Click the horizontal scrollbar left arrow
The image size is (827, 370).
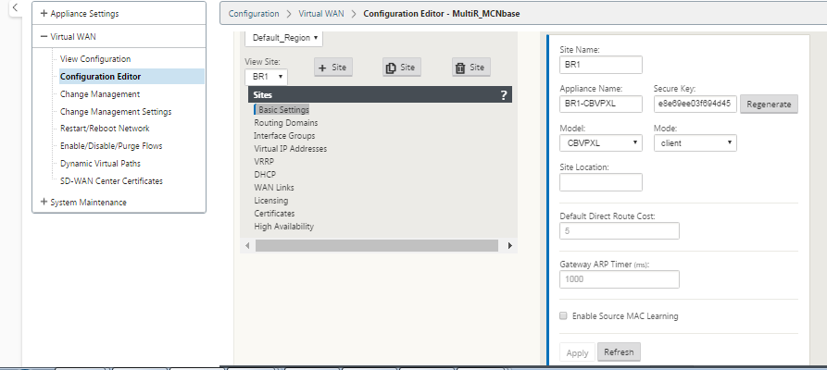(x=247, y=245)
